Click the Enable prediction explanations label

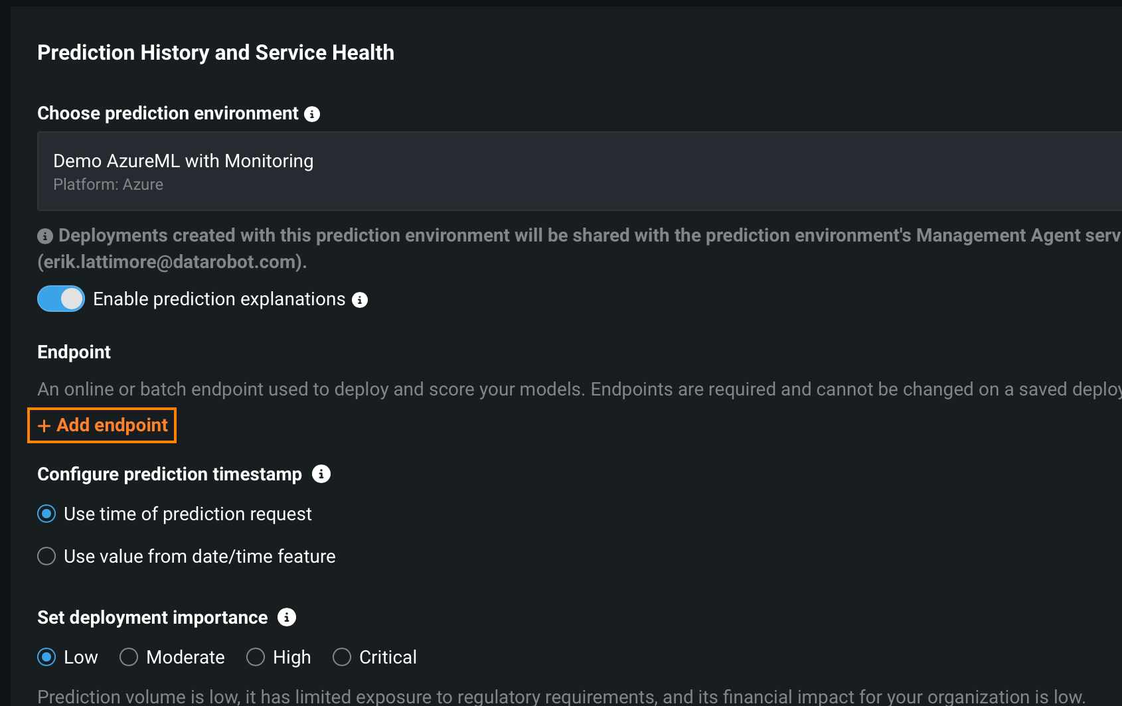(x=219, y=299)
